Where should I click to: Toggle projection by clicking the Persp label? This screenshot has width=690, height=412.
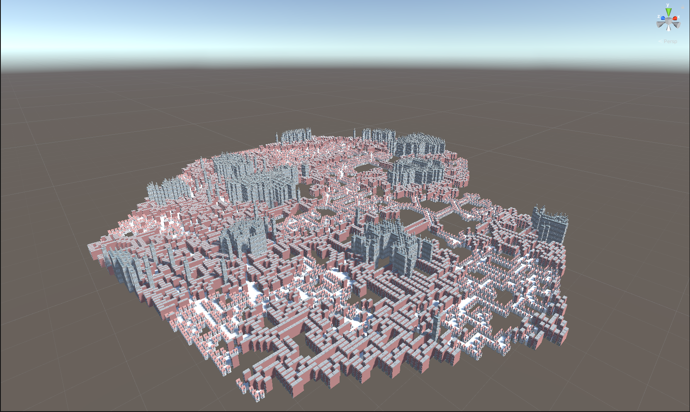(671, 41)
